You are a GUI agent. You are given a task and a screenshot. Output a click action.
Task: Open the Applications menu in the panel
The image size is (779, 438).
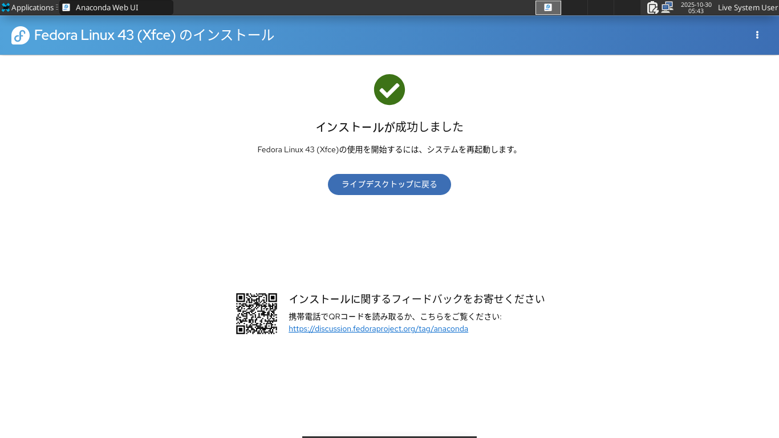(27, 7)
